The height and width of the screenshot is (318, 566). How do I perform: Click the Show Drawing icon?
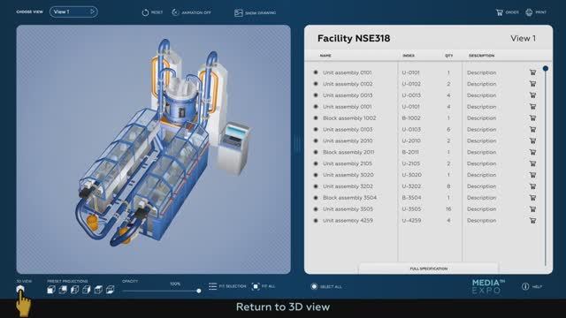tap(238, 13)
